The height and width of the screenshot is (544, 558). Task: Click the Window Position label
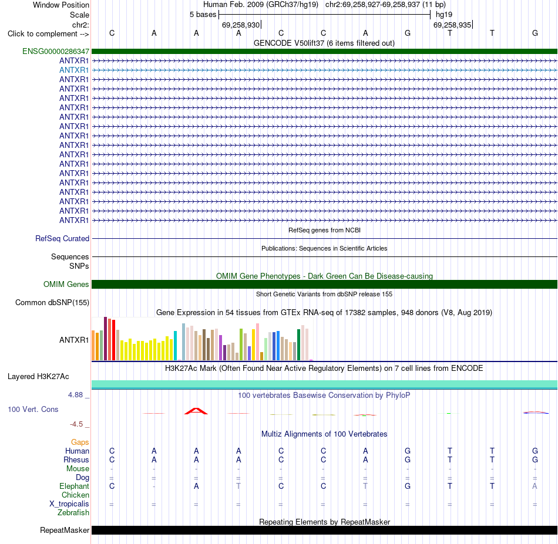(61, 5)
